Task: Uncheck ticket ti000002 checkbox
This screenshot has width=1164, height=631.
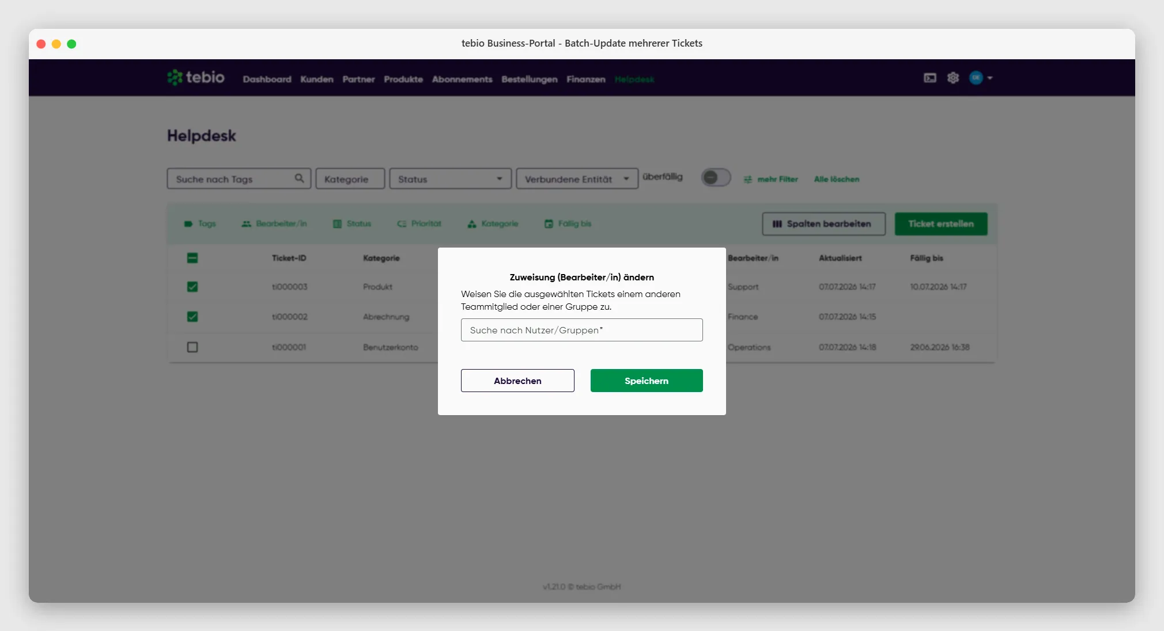Action: [x=192, y=317]
